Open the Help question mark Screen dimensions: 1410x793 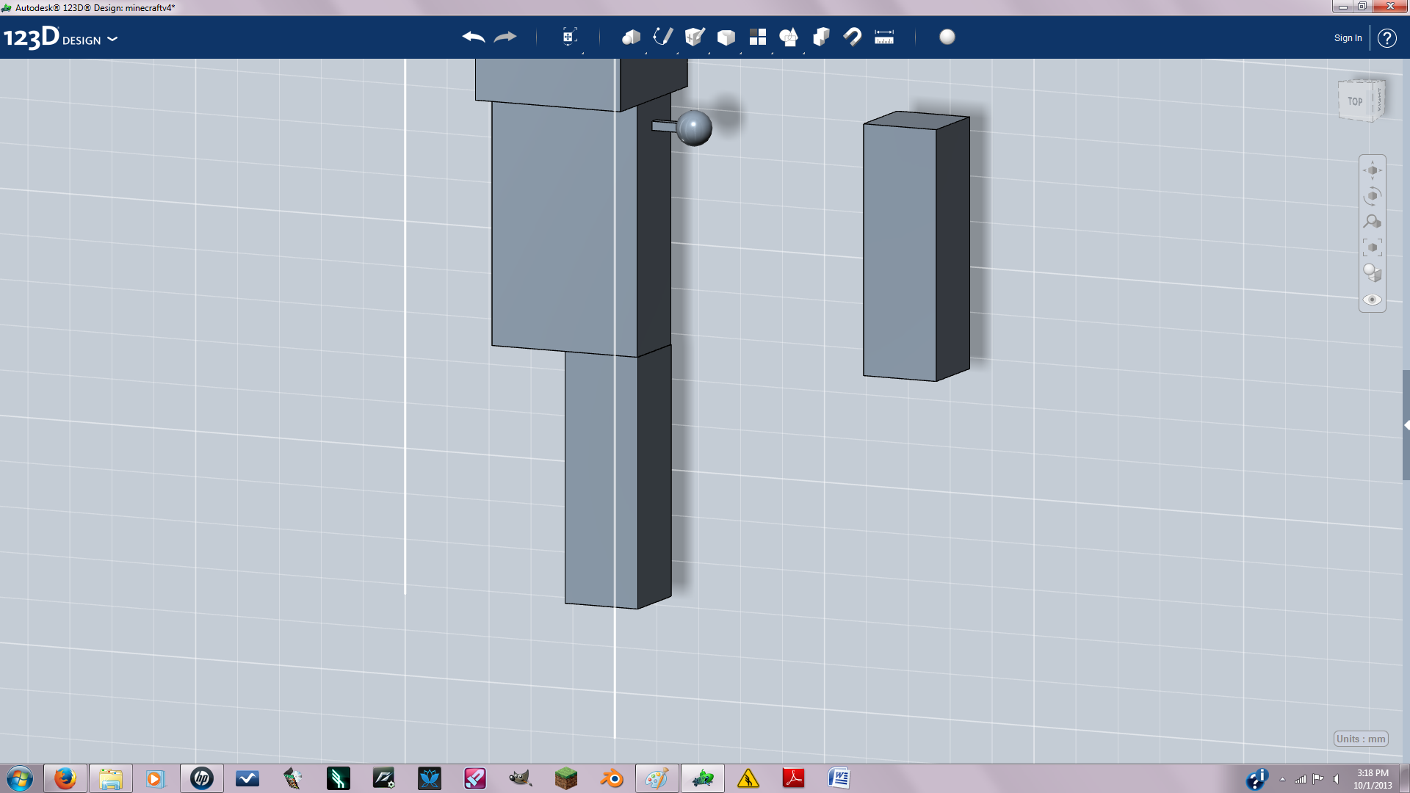(1387, 38)
